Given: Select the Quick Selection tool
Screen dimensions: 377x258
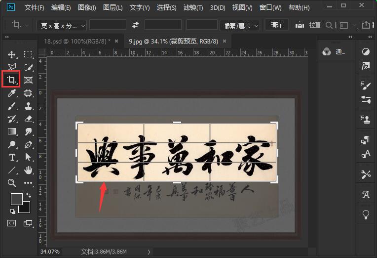Looking at the screenshot, I should click(28, 67).
